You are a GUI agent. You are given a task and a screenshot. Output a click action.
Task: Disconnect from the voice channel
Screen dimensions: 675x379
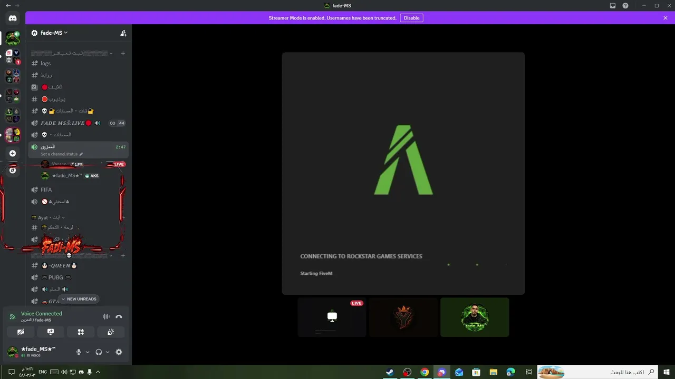(119, 316)
